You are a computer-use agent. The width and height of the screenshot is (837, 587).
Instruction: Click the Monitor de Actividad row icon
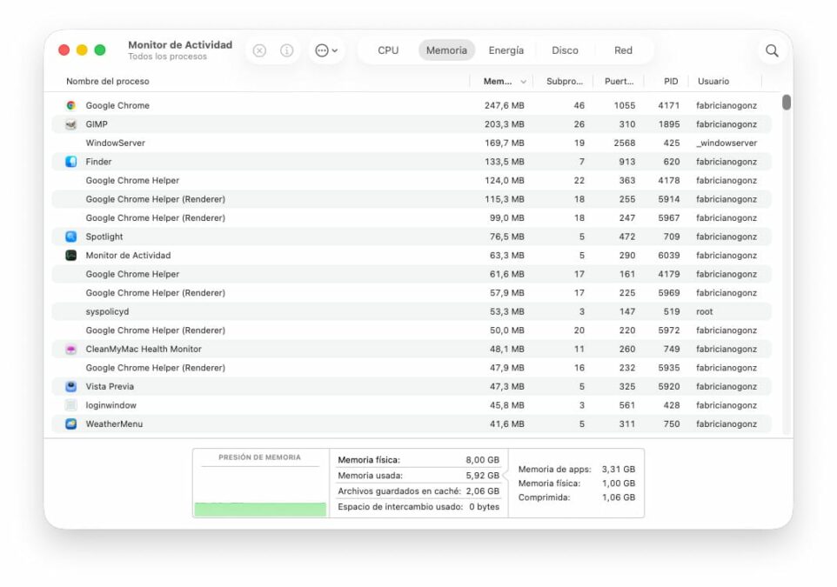pyautogui.click(x=71, y=255)
